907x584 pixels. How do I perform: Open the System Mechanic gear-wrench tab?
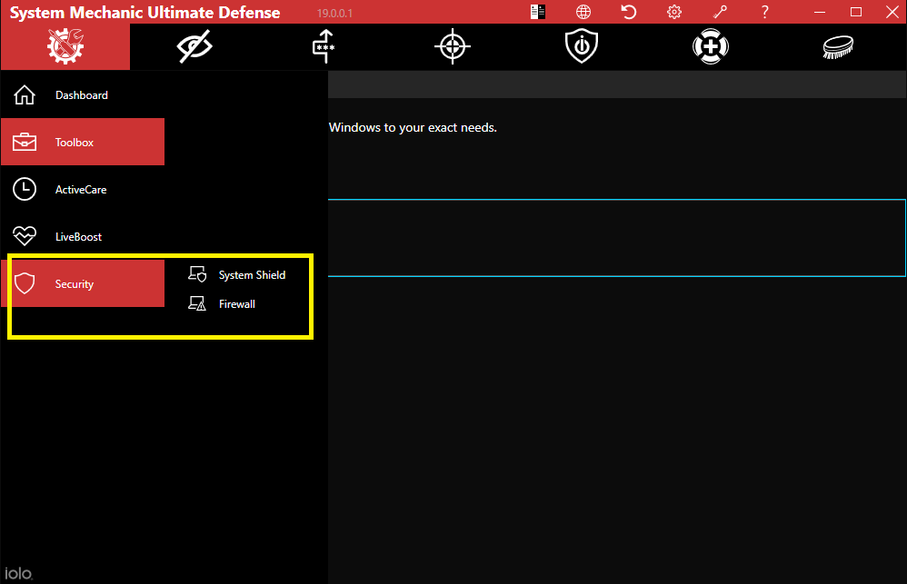click(65, 46)
